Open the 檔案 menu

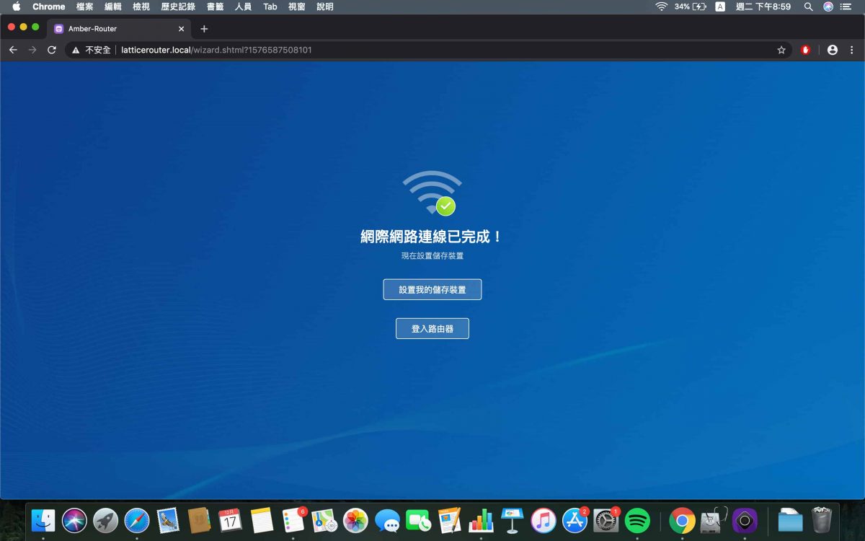point(85,6)
